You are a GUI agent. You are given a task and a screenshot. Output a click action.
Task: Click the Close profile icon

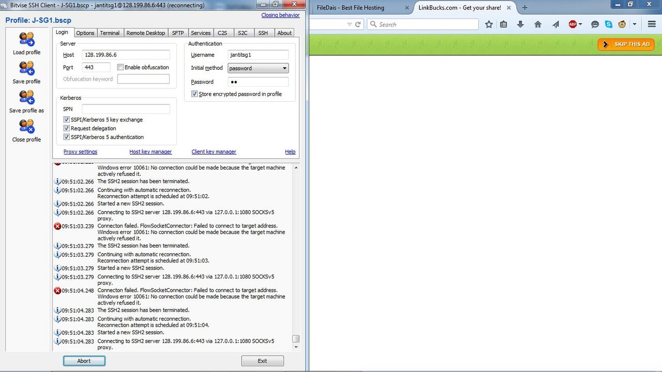point(26,126)
